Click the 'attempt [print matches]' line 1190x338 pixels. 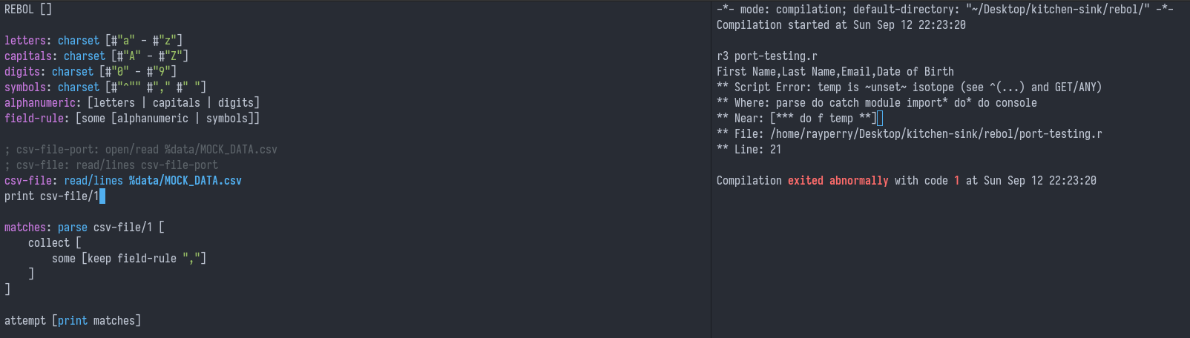coord(72,321)
